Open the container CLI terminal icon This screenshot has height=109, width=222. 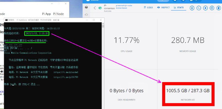199,8
